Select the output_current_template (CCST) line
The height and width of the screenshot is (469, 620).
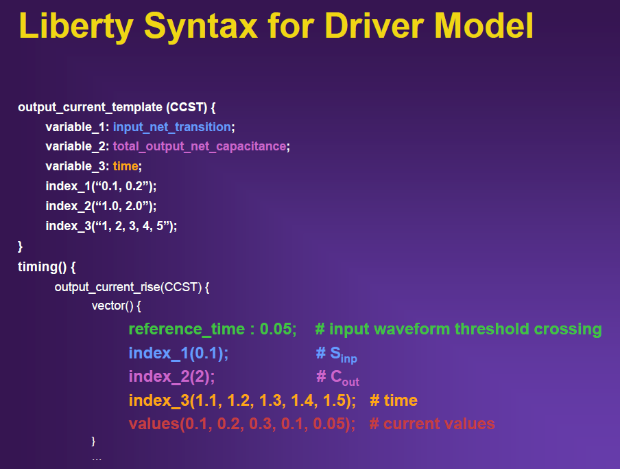(x=117, y=107)
